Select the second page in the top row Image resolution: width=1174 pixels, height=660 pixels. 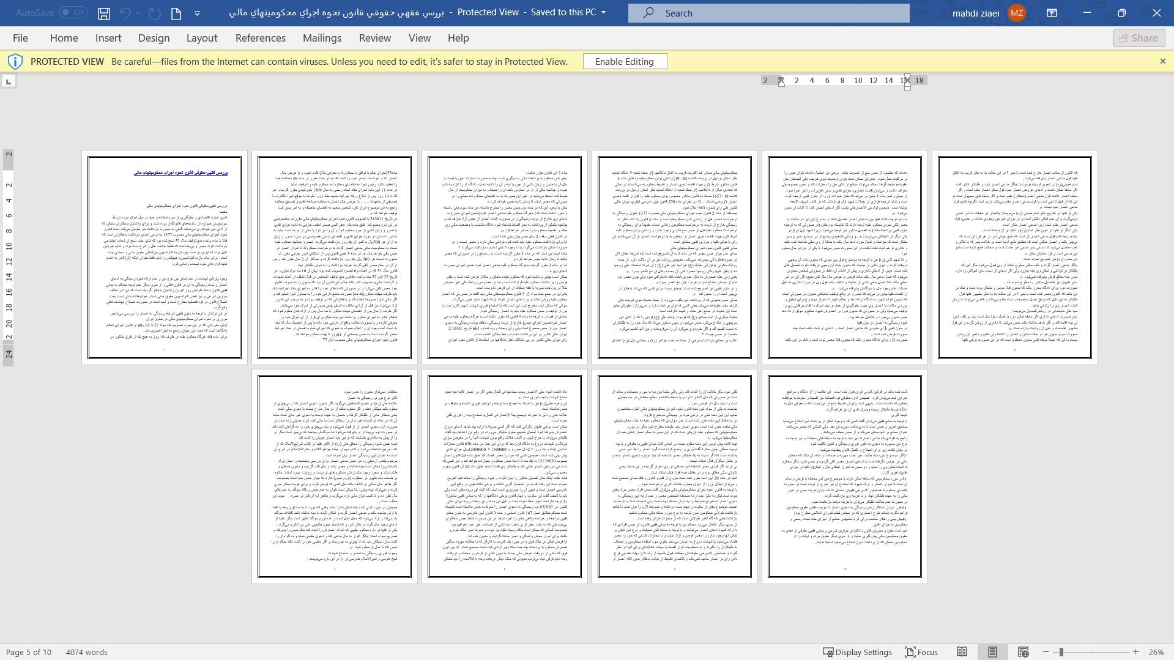click(x=335, y=258)
